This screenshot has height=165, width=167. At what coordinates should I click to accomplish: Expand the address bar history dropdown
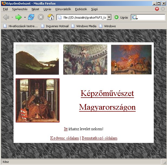pyautogui.click(x=109, y=17)
